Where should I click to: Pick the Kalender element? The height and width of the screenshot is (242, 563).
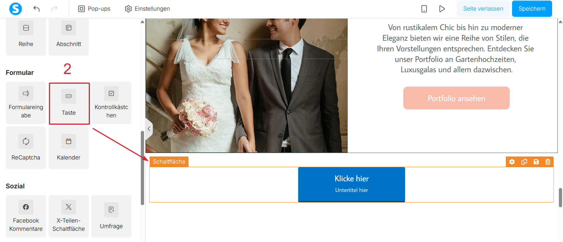pyautogui.click(x=69, y=148)
